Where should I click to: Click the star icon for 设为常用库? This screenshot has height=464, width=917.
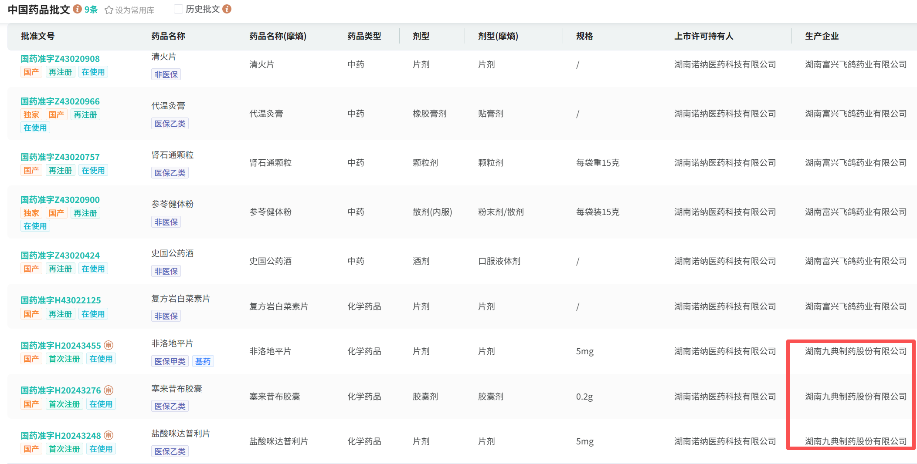pyautogui.click(x=109, y=10)
